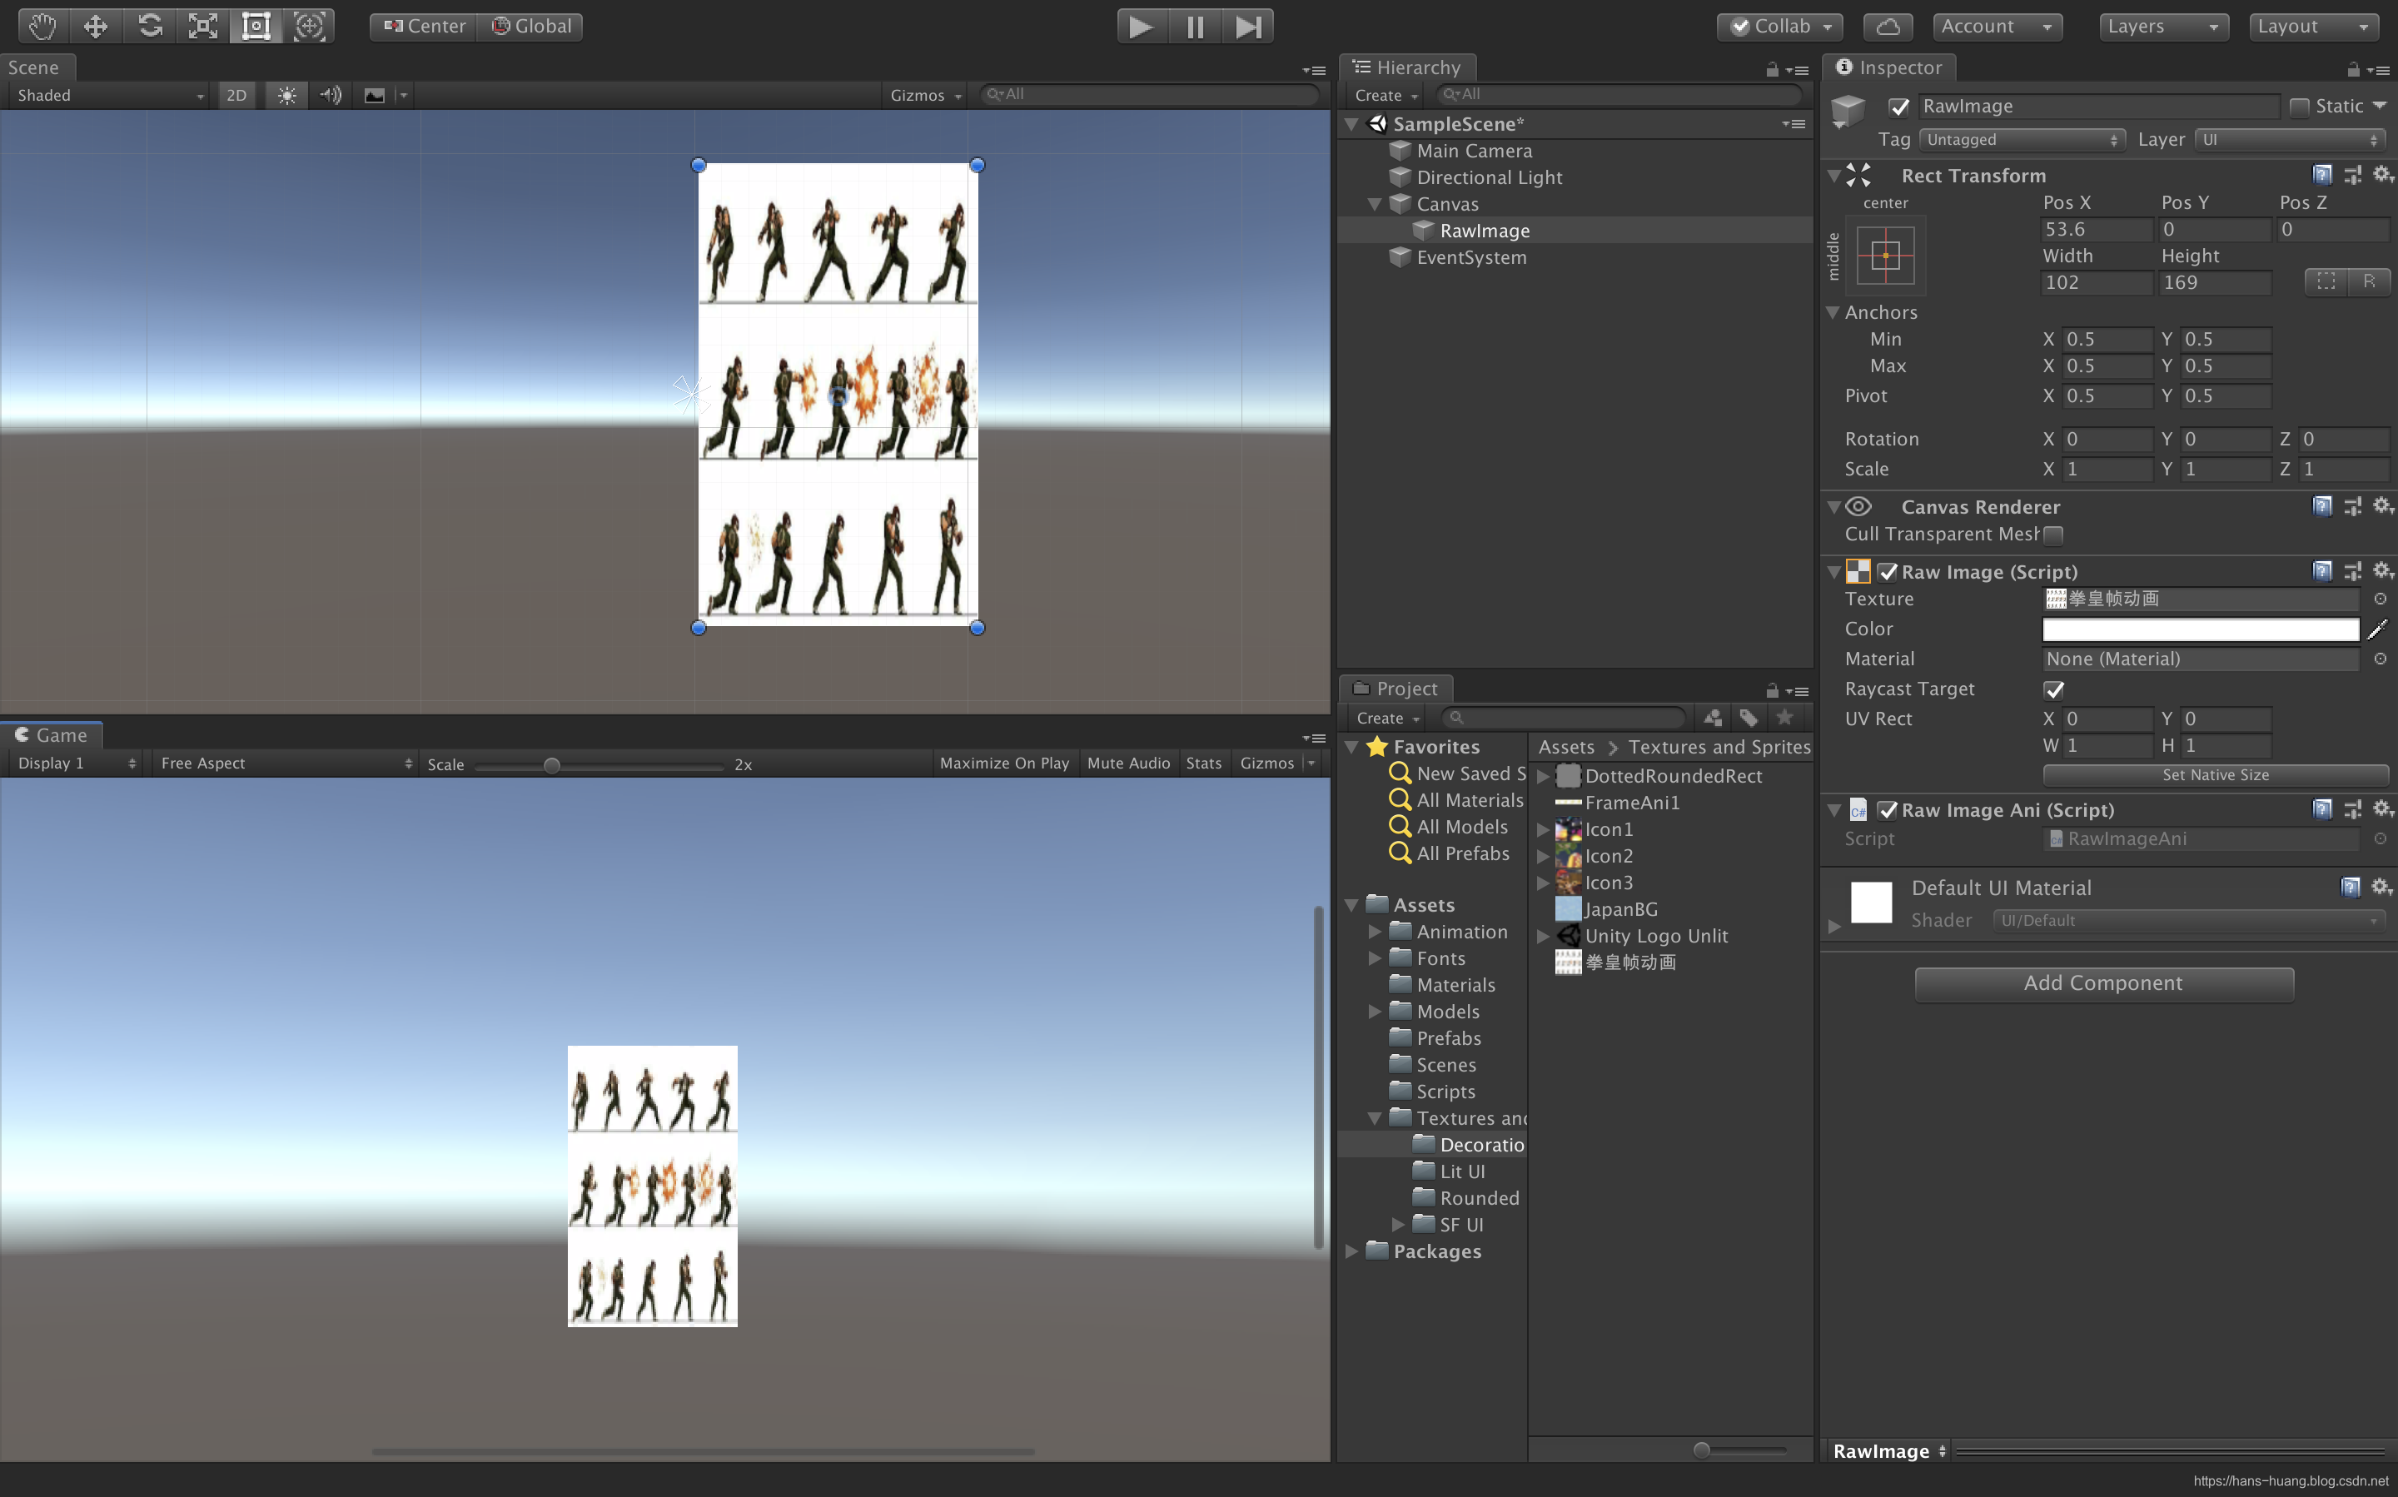Image resolution: width=2398 pixels, height=1497 pixels.
Task: Click the Add Component button
Action: pyautogui.click(x=2103, y=983)
